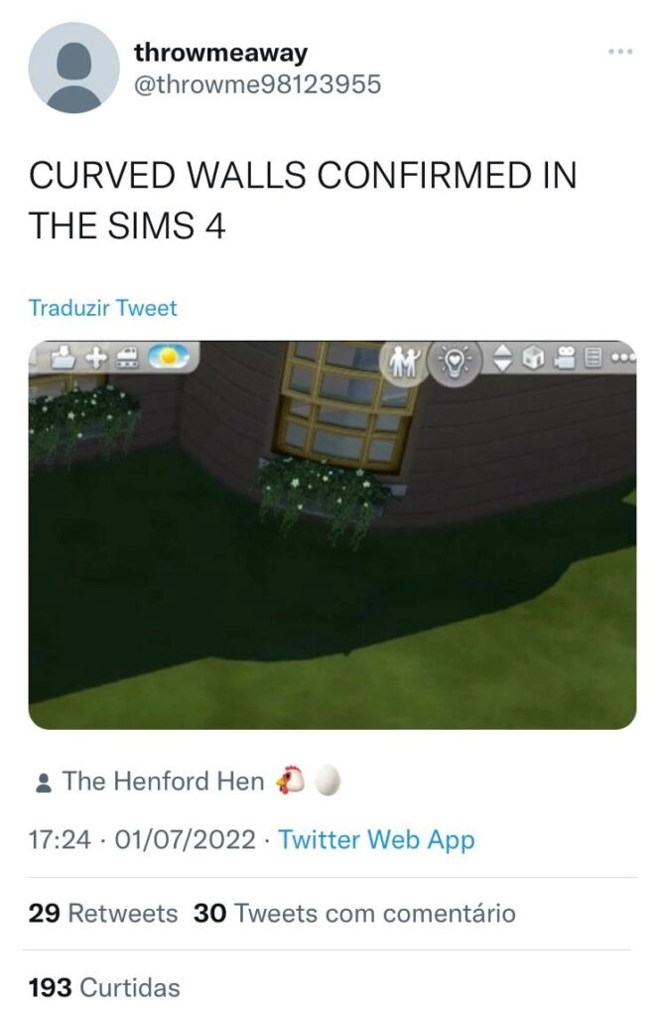Click the lightbulb heart icon
The width and height of the screenshot is (665, 1017).
click(456, 362)
